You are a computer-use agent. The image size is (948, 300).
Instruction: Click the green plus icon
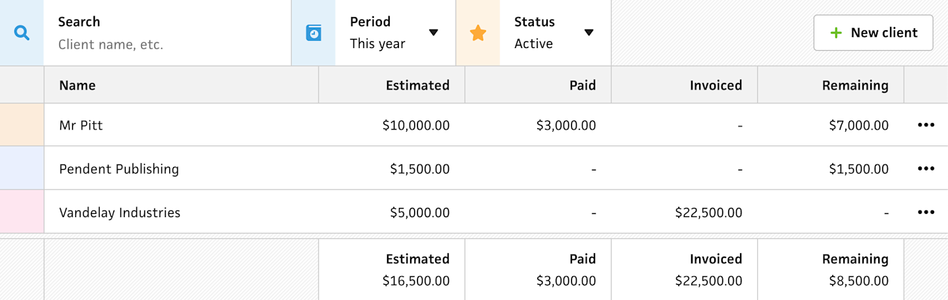836,33
